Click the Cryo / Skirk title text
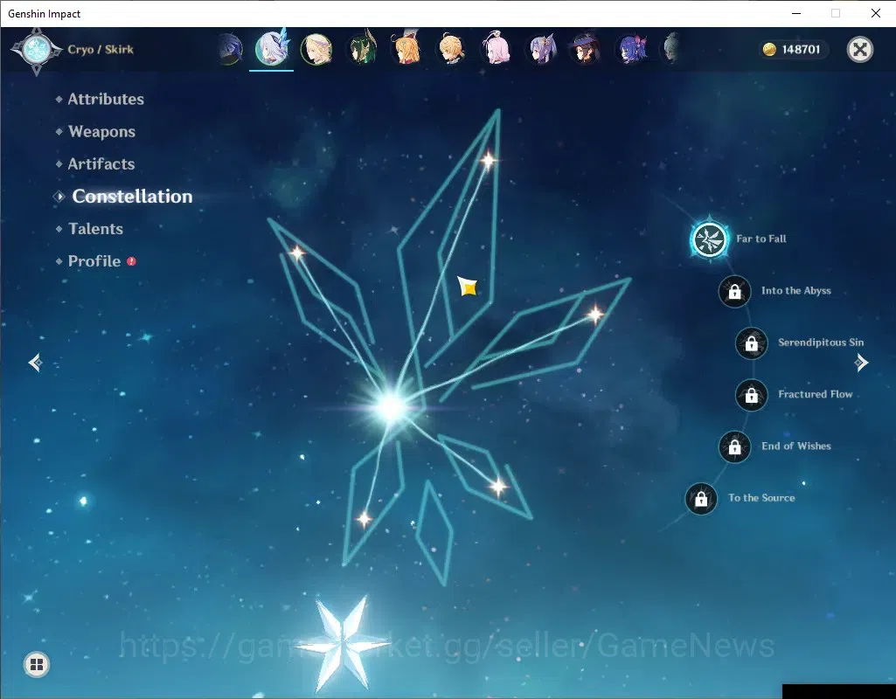The image size is (896, 699). coord(101,50)
